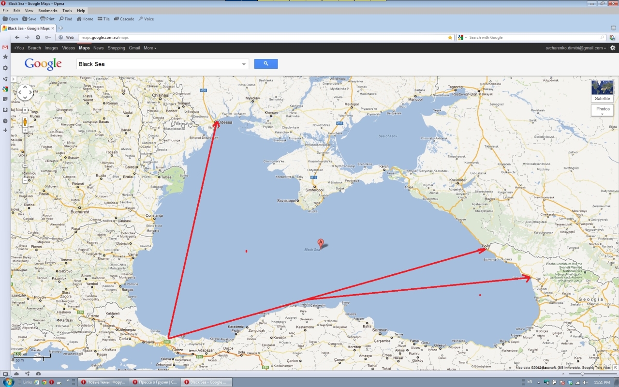Open the Tools menu
This screenshot has height=387, width=619.
click(67, 11)
